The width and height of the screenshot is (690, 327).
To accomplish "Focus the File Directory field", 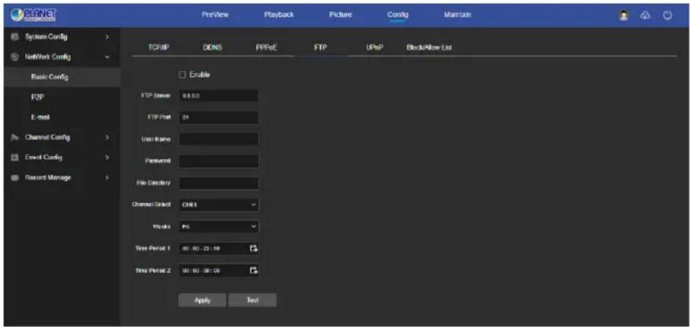I will point(218,183).
